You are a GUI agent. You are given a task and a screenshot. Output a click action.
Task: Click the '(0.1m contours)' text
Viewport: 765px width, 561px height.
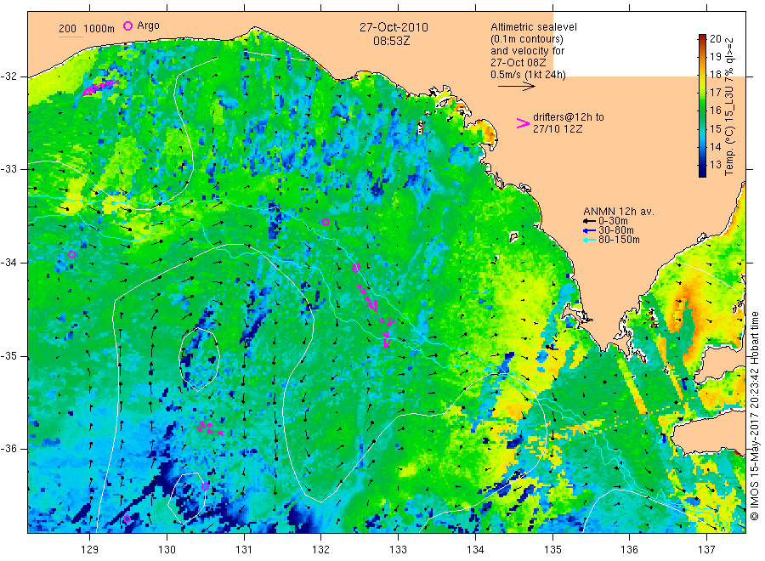point(527,39)
